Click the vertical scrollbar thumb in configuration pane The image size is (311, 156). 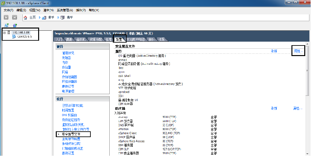[307, 70]
